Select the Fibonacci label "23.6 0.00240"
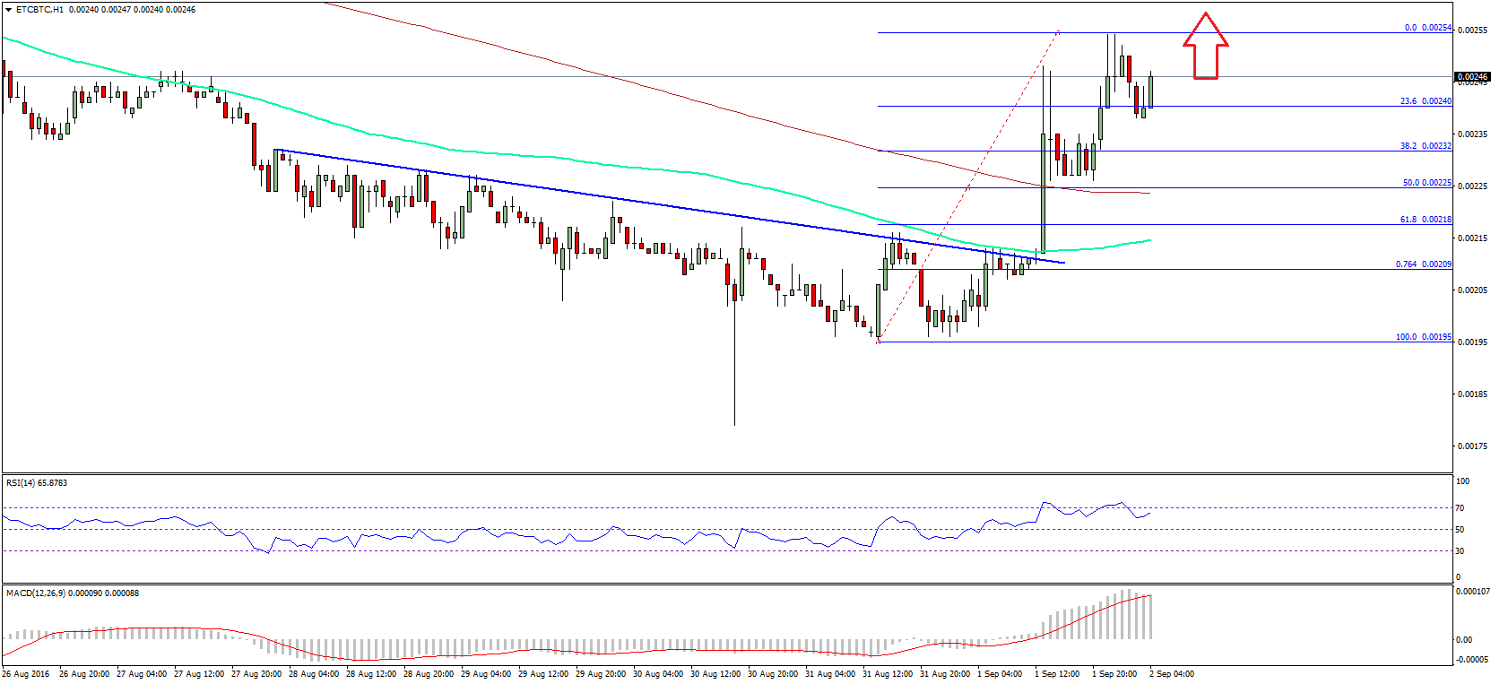 point(1426,101)
